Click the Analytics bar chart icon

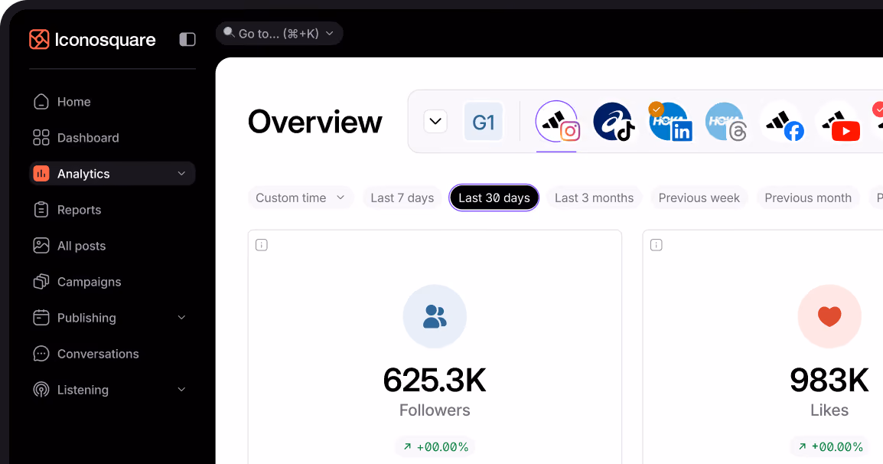[x=41, y=174]
